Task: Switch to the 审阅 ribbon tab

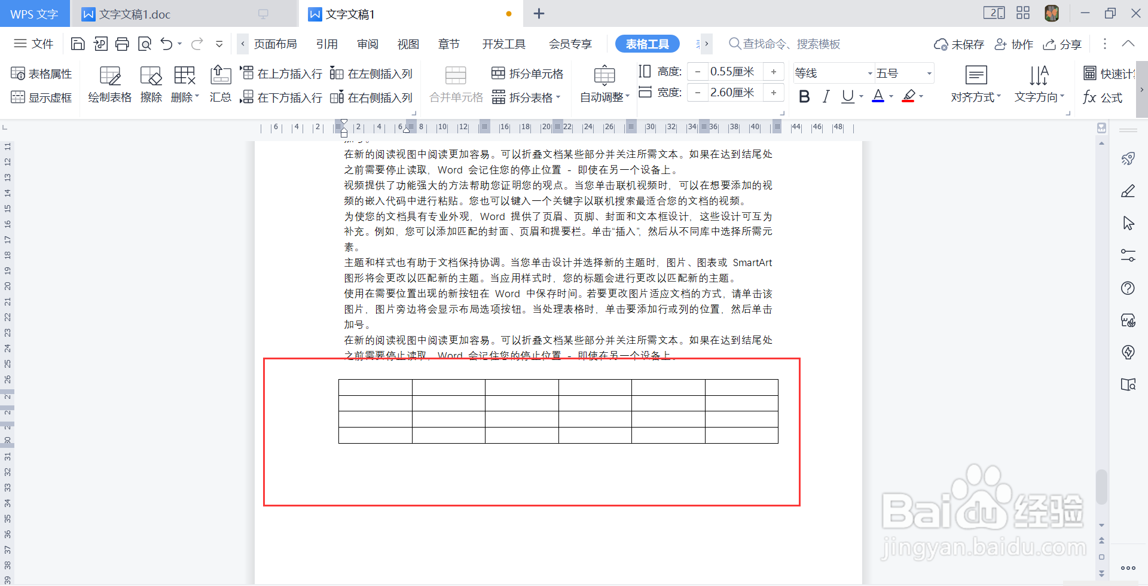Action: click(x=367, y=44)
